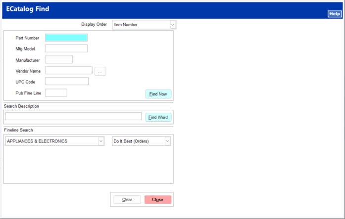Select the Manufacturer text box
The height and width of the screenshot is (219, 345).
point(58,60)
